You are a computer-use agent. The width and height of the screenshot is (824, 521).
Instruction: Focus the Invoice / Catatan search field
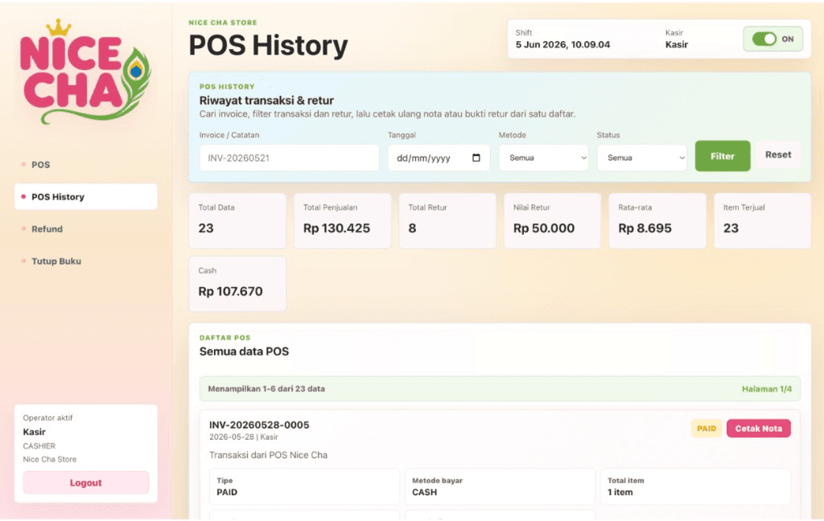pos(289,158)
